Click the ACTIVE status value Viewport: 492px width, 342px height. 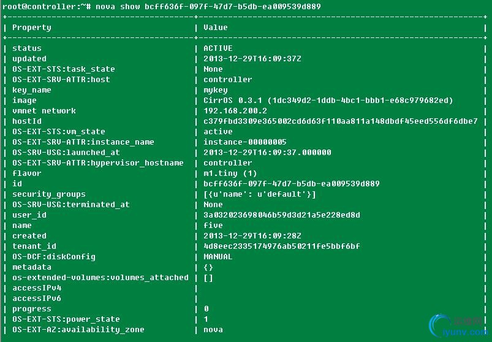[218, 48]
